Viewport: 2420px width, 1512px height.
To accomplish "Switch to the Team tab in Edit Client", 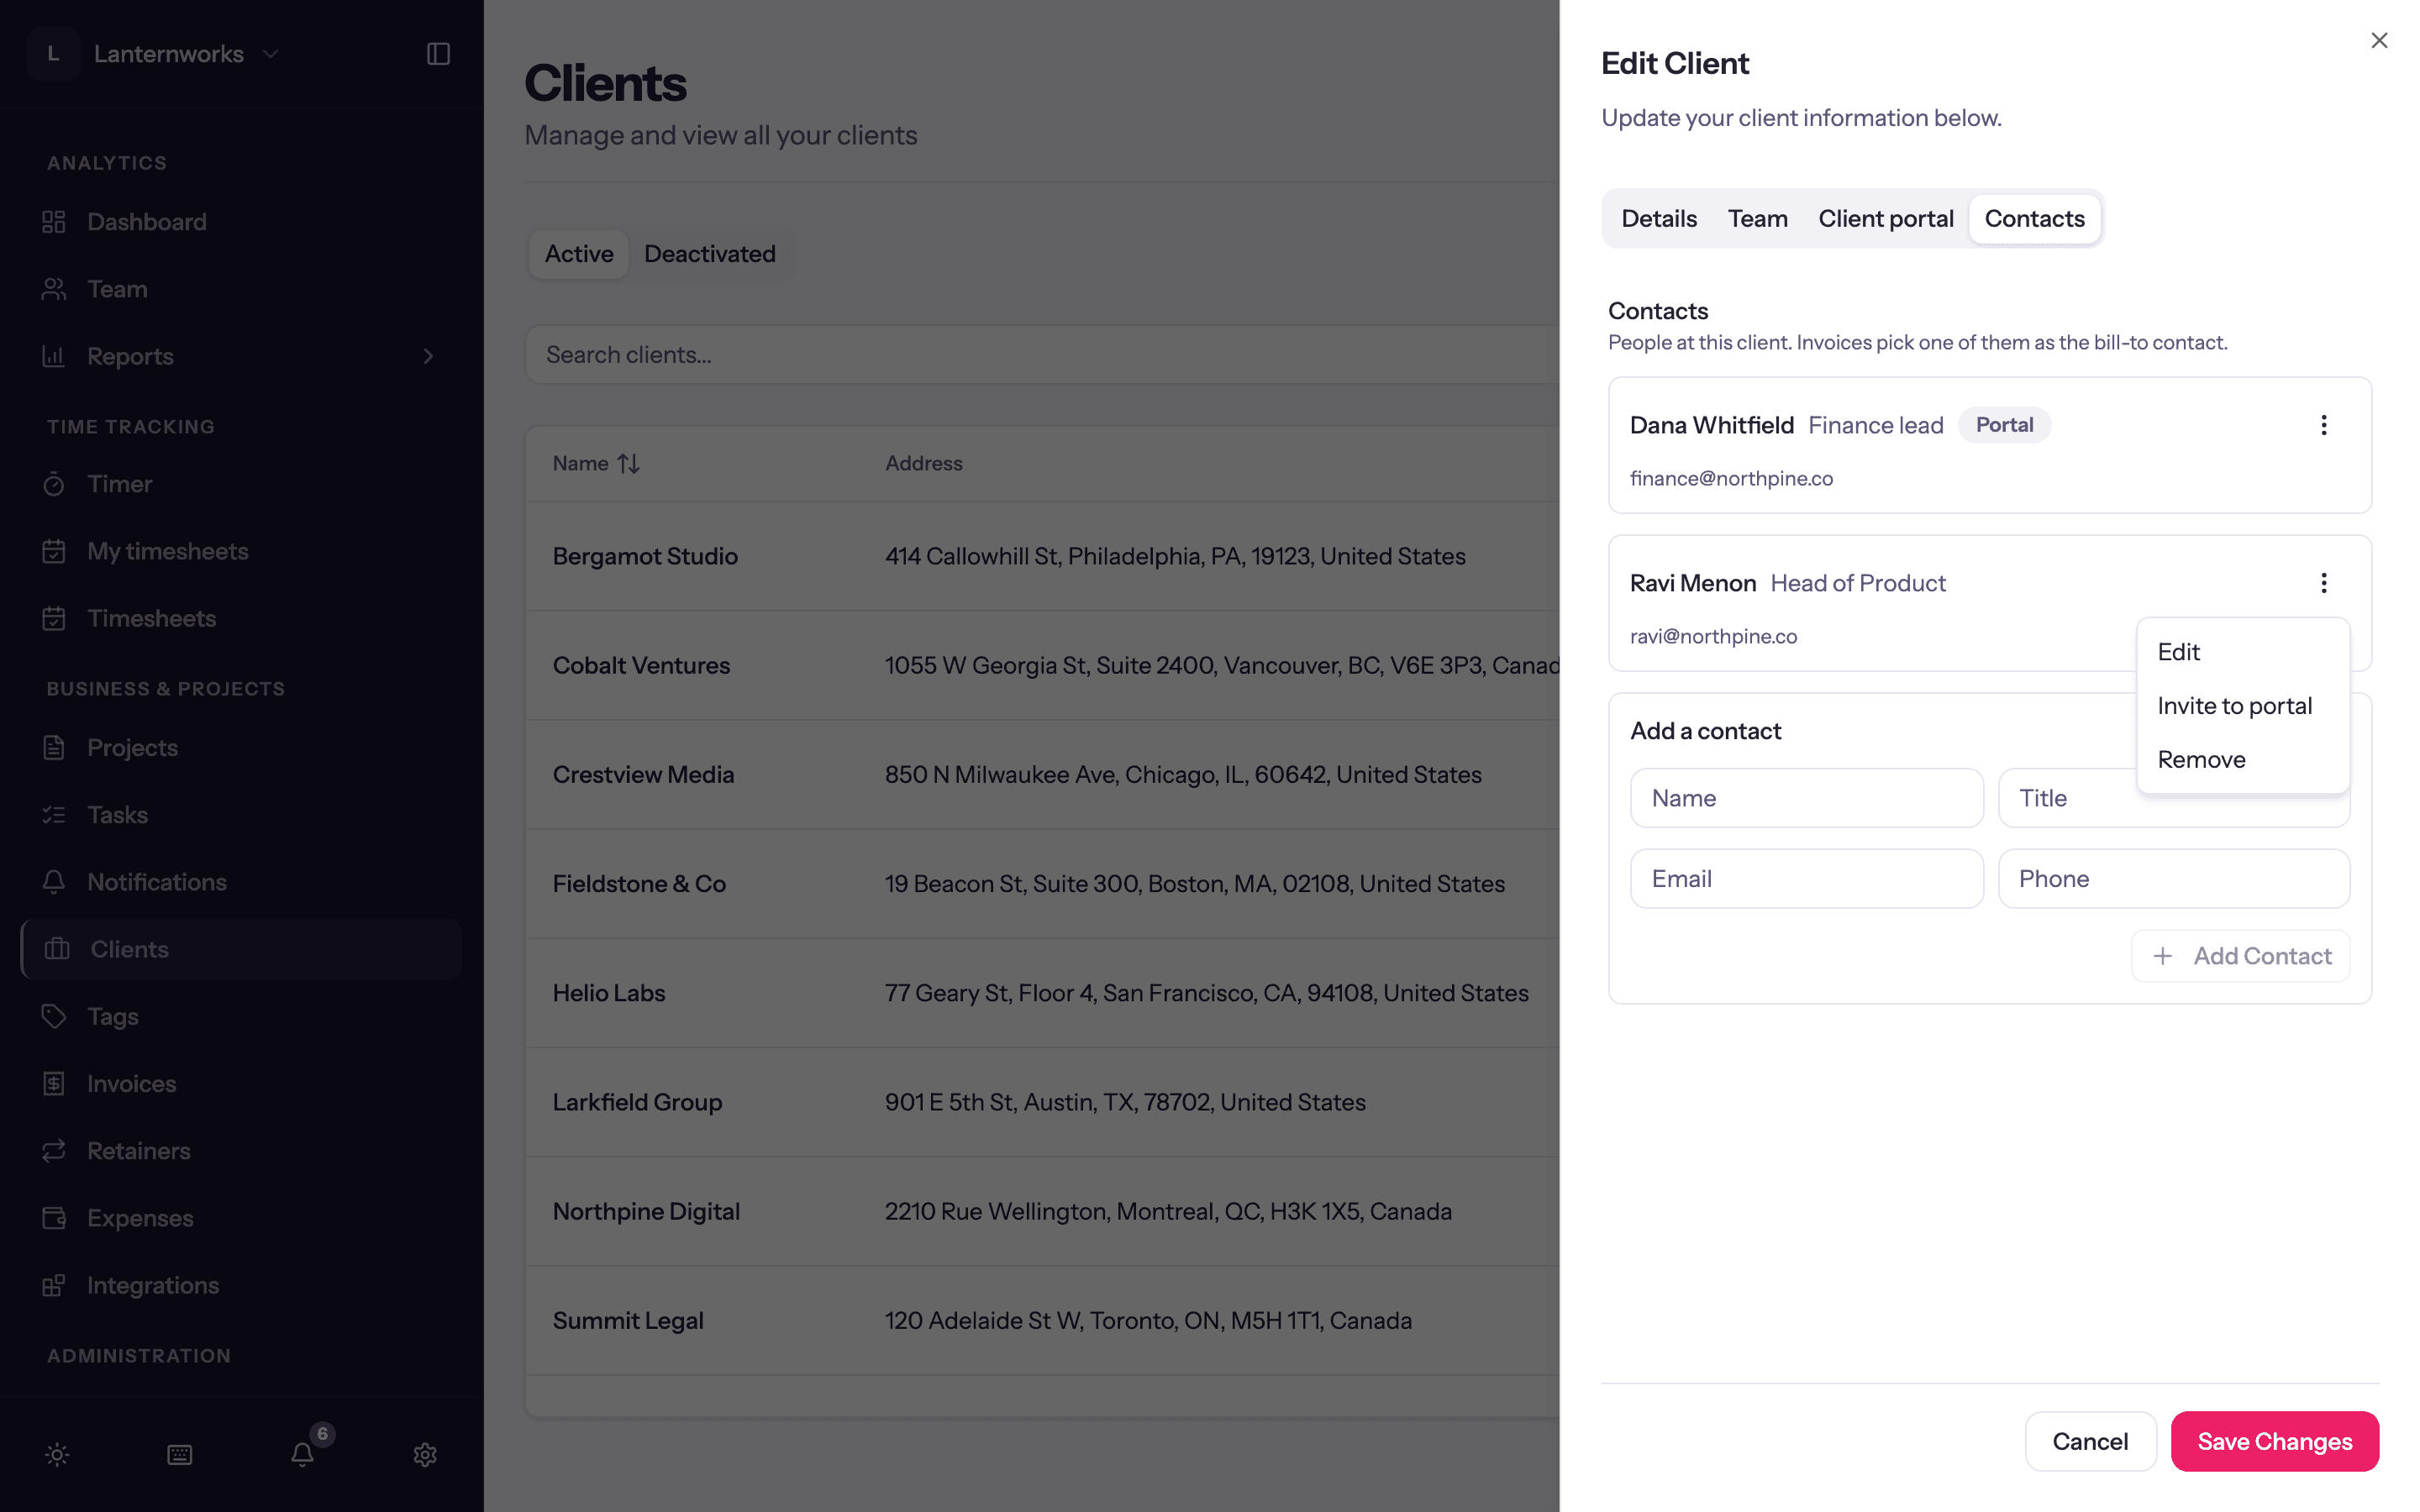I will tap(1757, 218).
